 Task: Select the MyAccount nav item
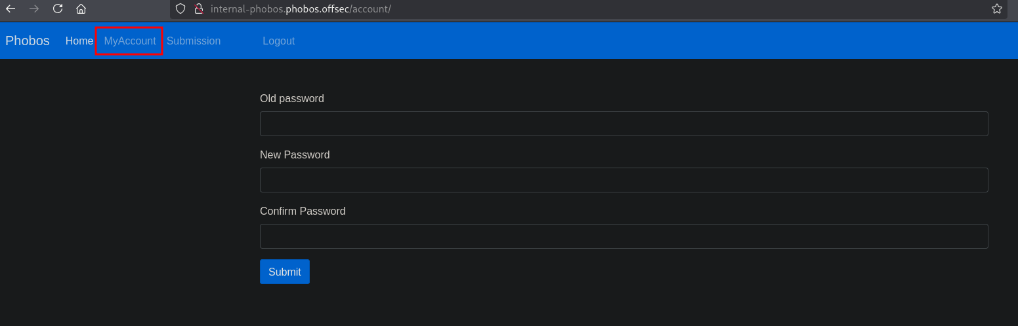click(130, 41)
